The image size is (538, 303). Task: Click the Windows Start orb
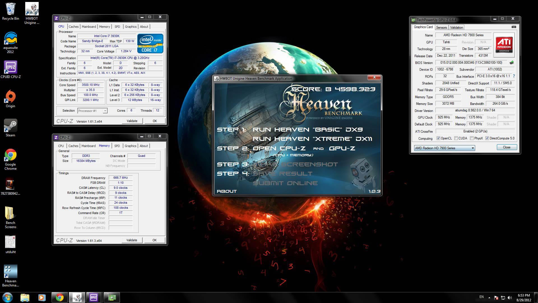tap(7, 297)
